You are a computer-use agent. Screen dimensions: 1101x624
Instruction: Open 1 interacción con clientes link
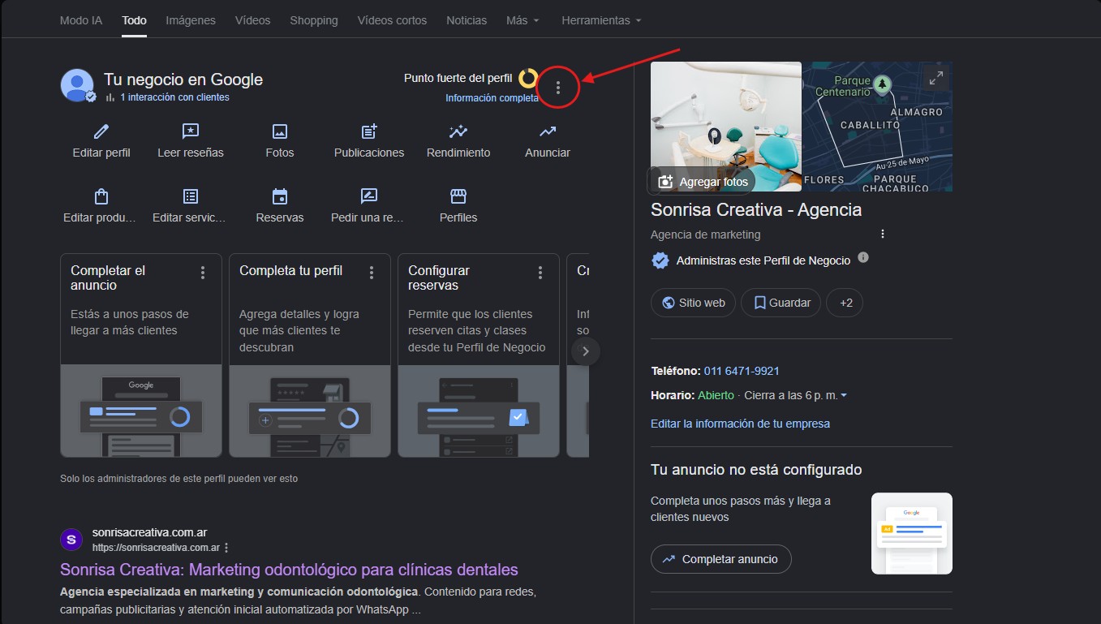tap(174, 97)
